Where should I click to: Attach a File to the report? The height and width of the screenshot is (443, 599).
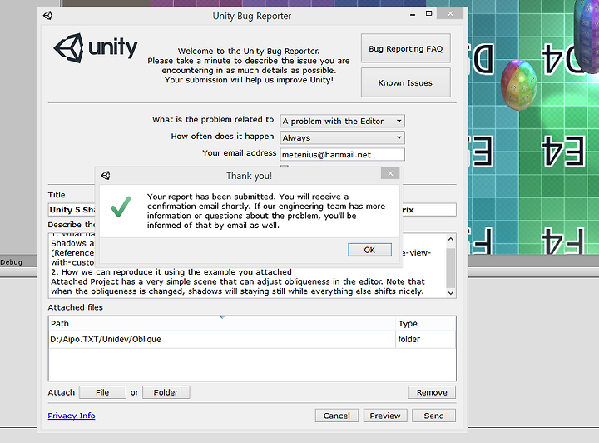click(102, 392)
